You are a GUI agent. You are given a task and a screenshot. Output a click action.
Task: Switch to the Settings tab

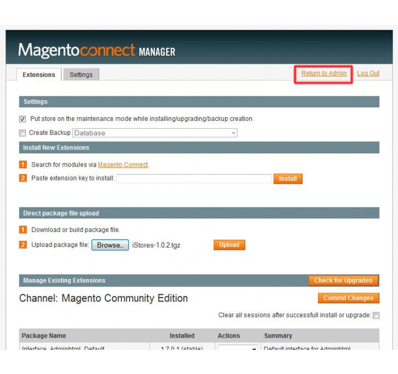click(81, 74)
